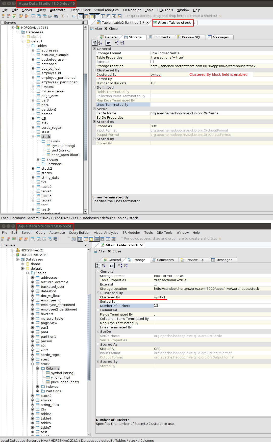Viewport: 273px width, 442px height.
Task: Click the chart icon at end of top toolbar
Action: coord(119,16)
